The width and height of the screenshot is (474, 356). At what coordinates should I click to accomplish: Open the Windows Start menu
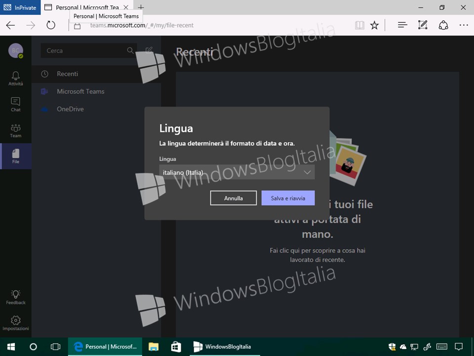pyautogui.click(x=11, y=347)
